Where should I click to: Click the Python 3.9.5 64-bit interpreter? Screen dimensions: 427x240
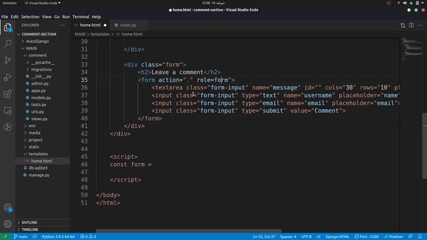pyautogui.click(x=58, y=237)
